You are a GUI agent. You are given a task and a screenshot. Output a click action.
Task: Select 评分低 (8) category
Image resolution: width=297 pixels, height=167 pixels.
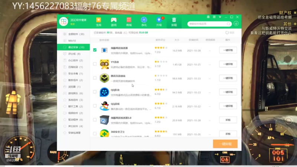pyautogui.click(x=74, y=54)
